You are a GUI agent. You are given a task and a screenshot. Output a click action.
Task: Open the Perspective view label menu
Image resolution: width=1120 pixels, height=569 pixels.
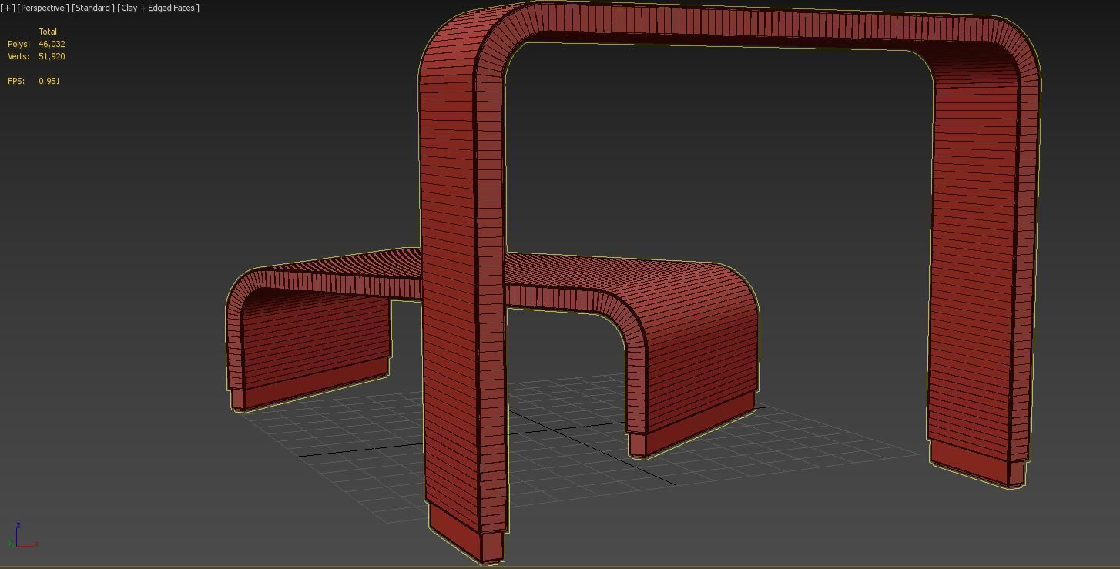43,8
